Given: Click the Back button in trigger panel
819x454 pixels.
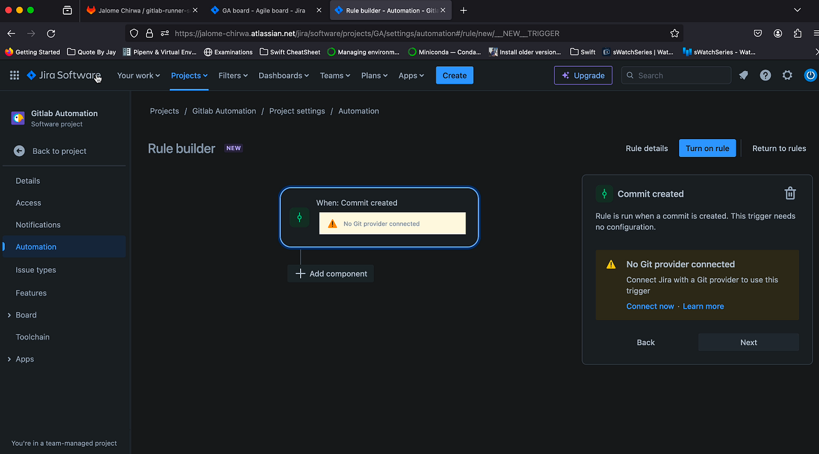Looking at the screenshot, I should pyautogui.click(x=646, y=342).
